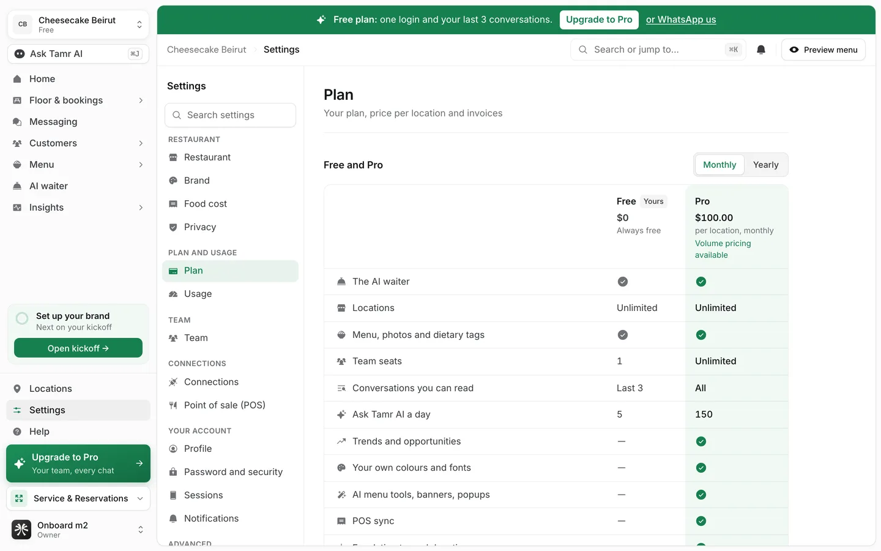Click the Usage gauge icon
Viewport: 881px width, 551px height.
(x=173, y=294)
